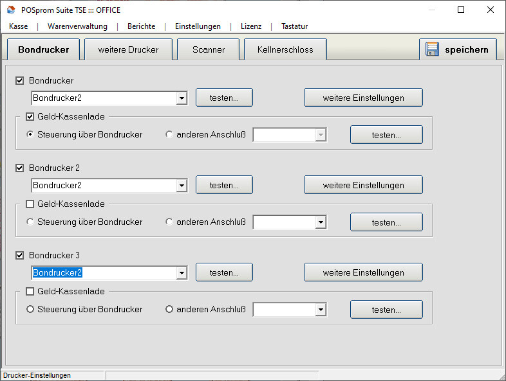Open the first Bondrucker printer dropdown
This screenshot has width=506, height=381.
(182, 98)
